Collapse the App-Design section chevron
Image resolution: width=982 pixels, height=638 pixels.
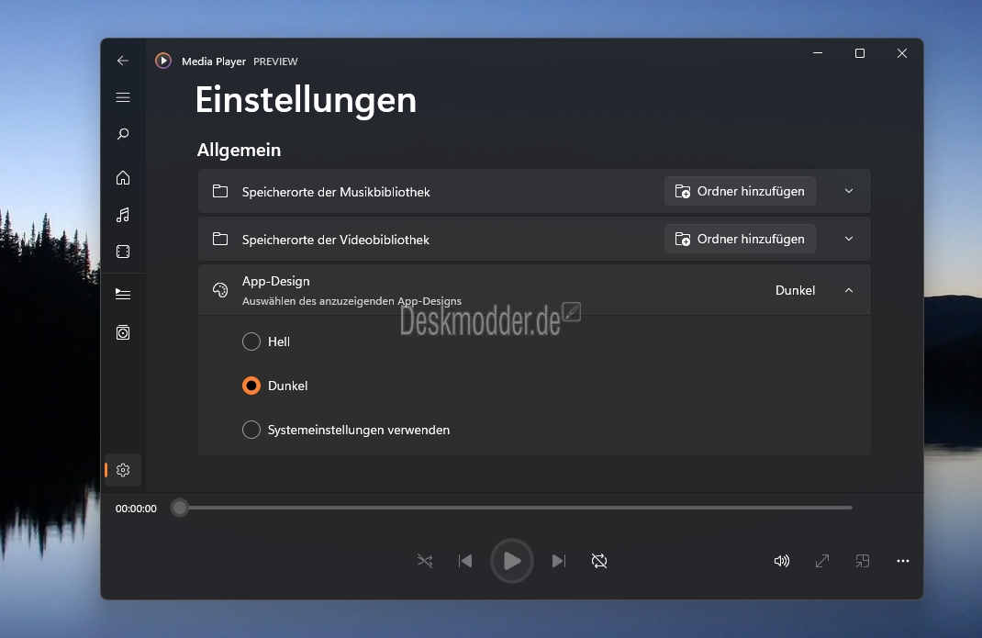(x=849, y=290)
